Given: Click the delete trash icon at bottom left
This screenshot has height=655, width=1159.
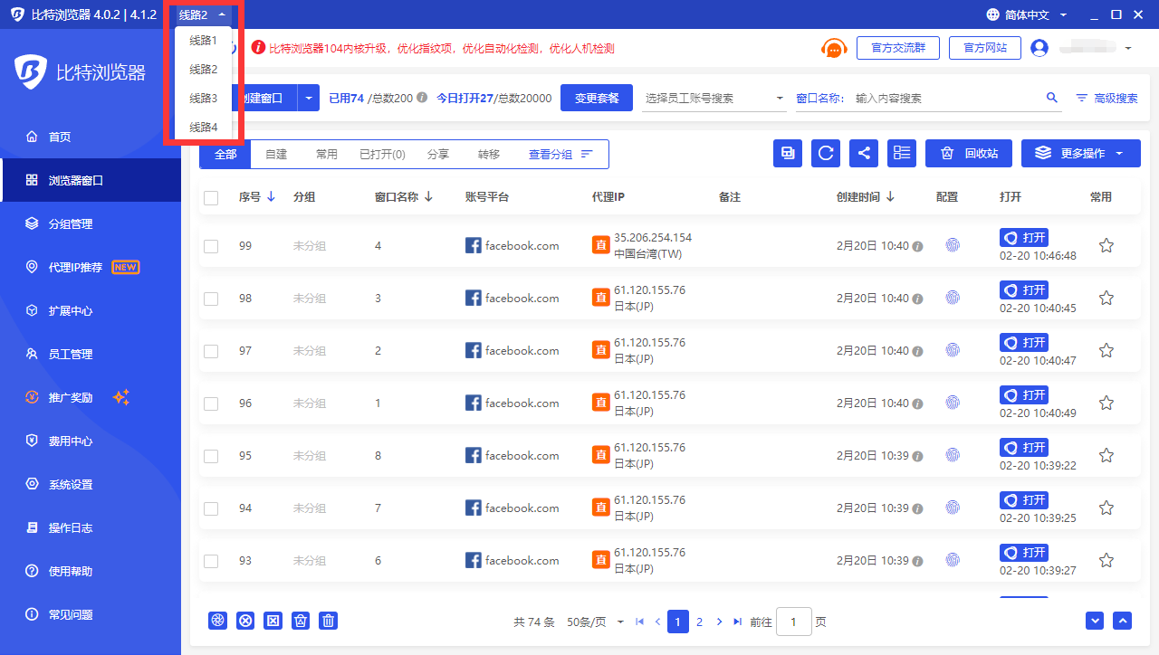Looking at the screenshot, I should [x=329, y=621].
